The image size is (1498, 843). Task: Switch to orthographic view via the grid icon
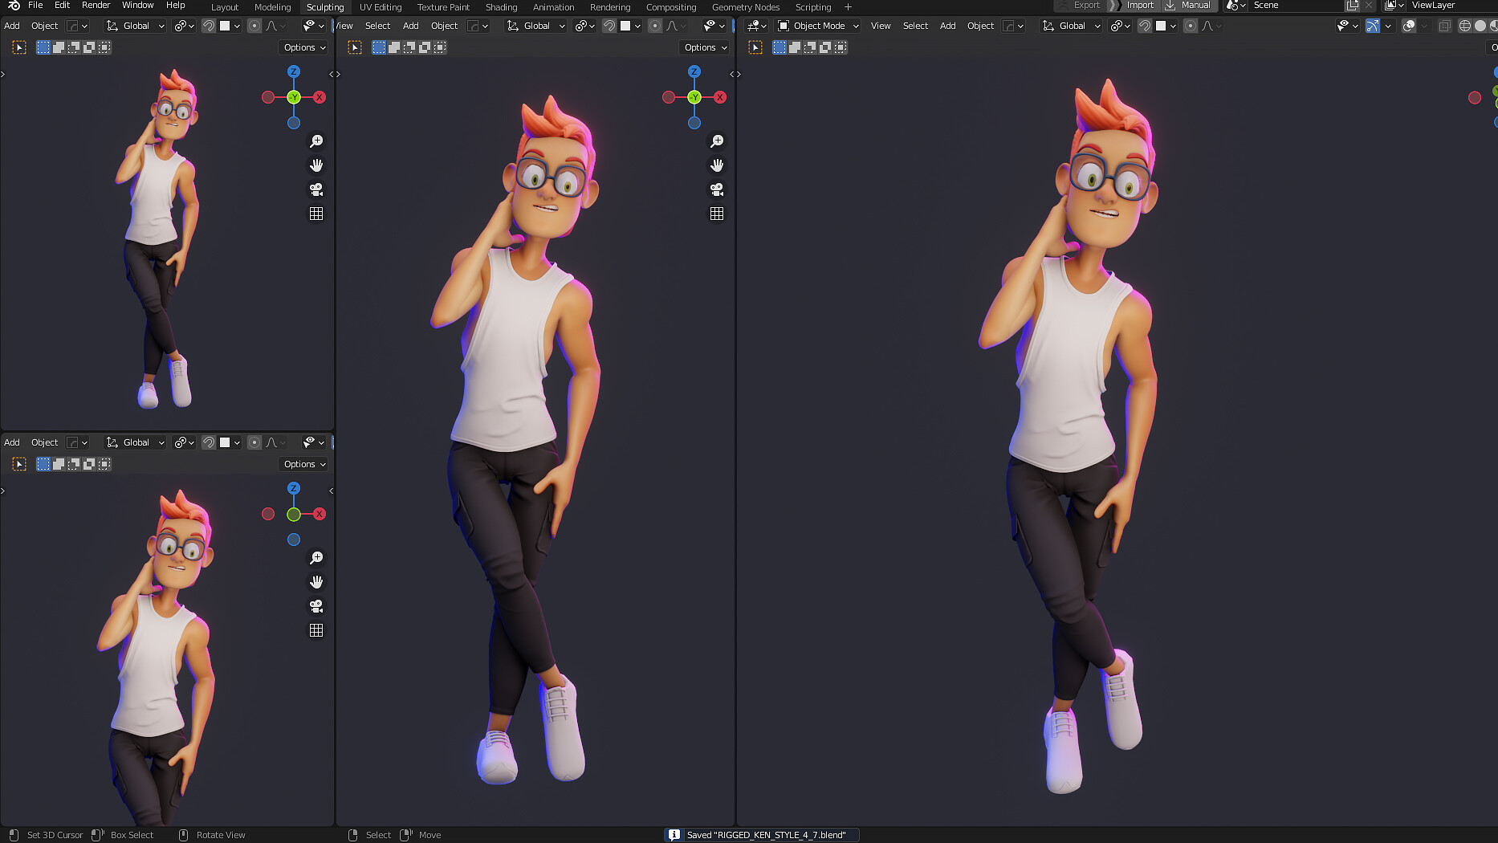pos(316,214)
